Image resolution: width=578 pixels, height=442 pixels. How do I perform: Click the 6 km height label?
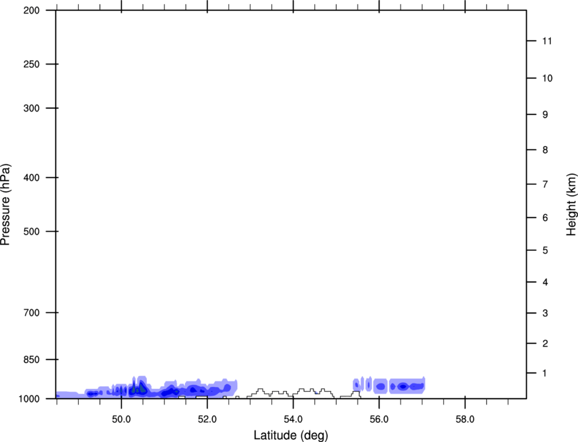point(545,218)
